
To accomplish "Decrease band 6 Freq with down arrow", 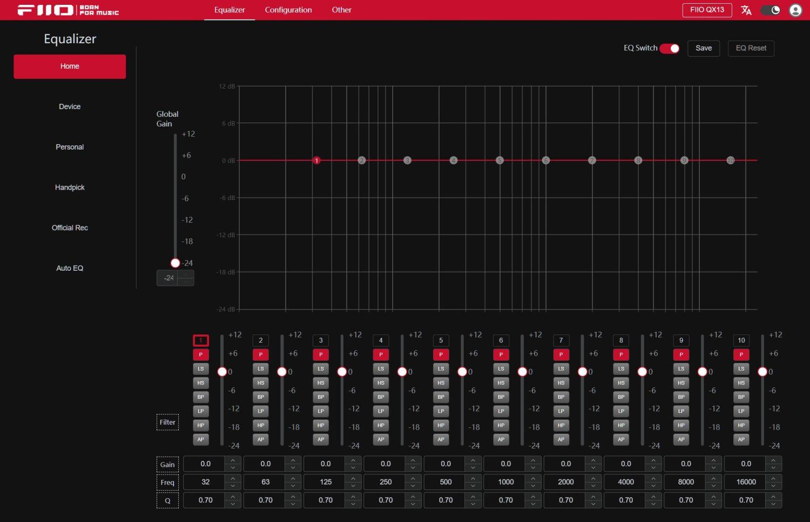I will pos(533,485).
